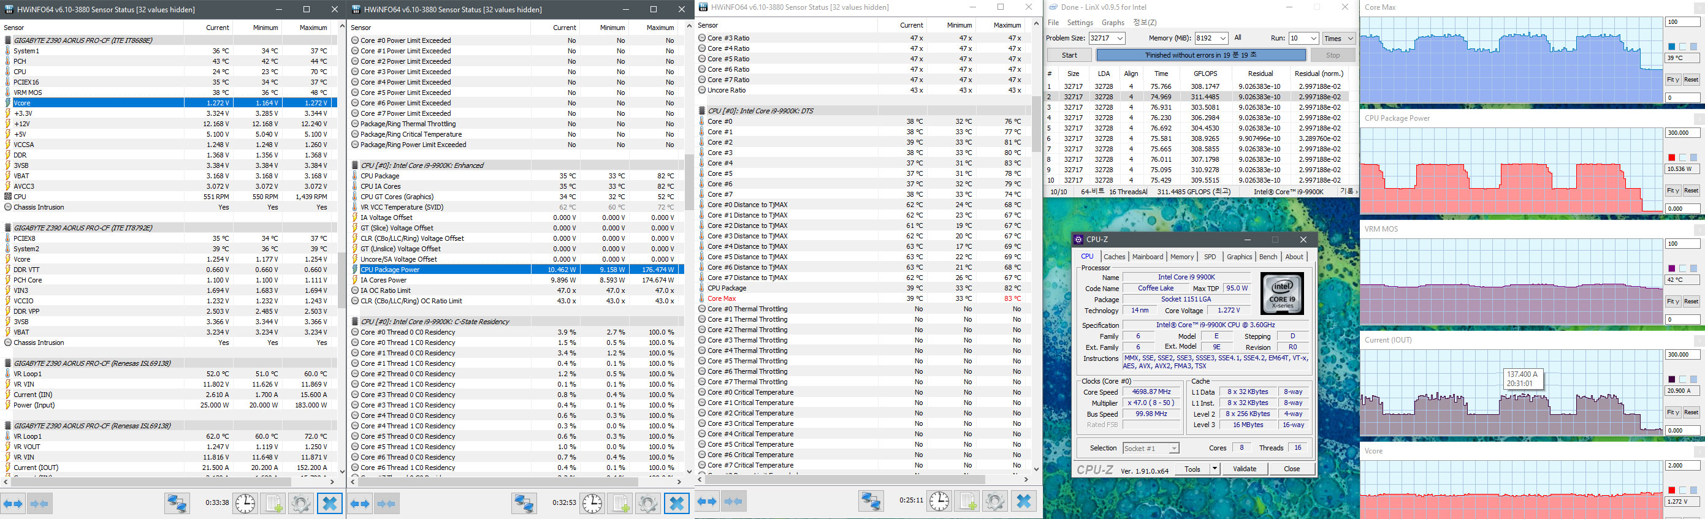Start logging in HWiNFO window timed 0:25:11

tap(967, 502)
